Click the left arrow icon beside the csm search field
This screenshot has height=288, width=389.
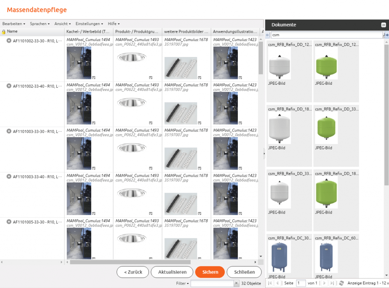point(267,35)
